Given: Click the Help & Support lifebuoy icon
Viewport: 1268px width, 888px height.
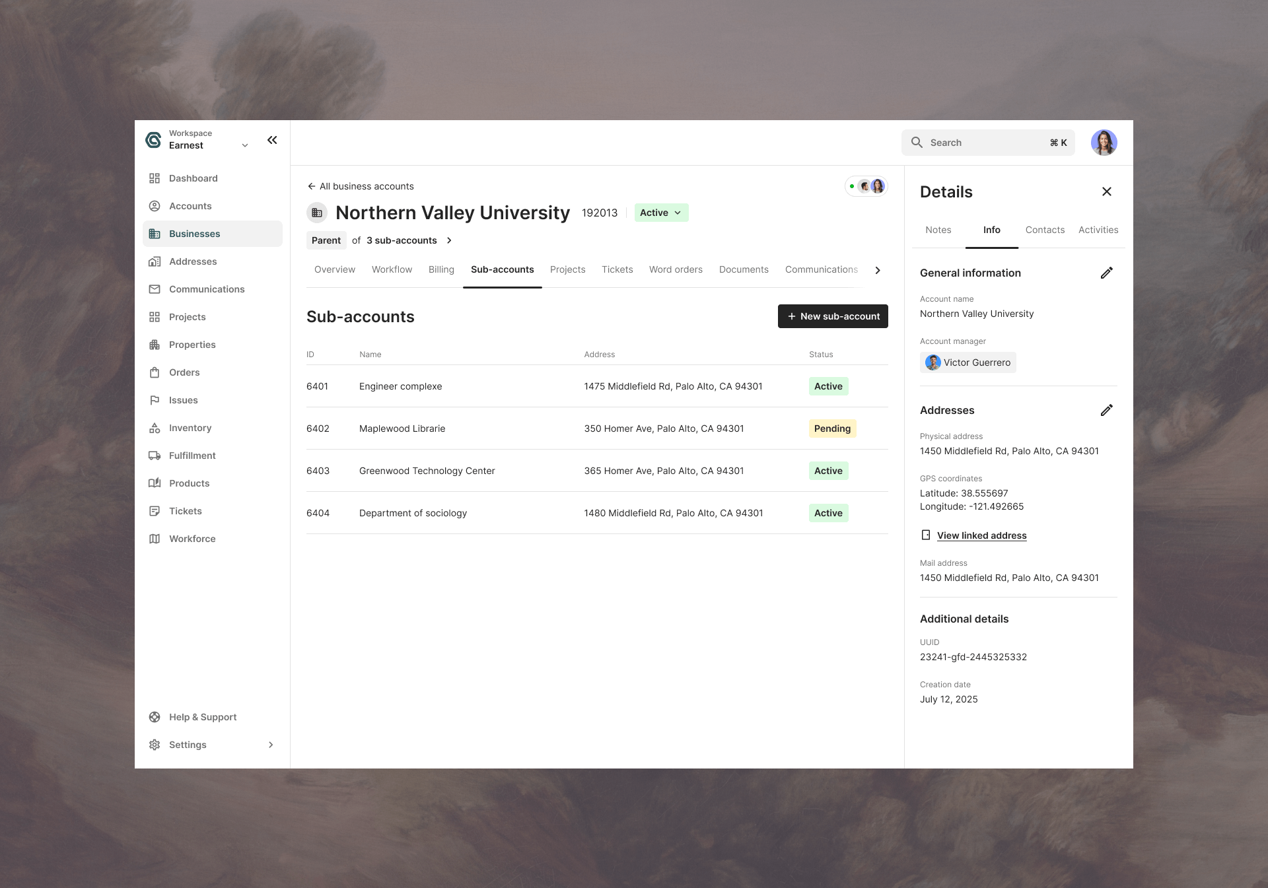Looking at the screenshot, I should click(x=155, y=717).
